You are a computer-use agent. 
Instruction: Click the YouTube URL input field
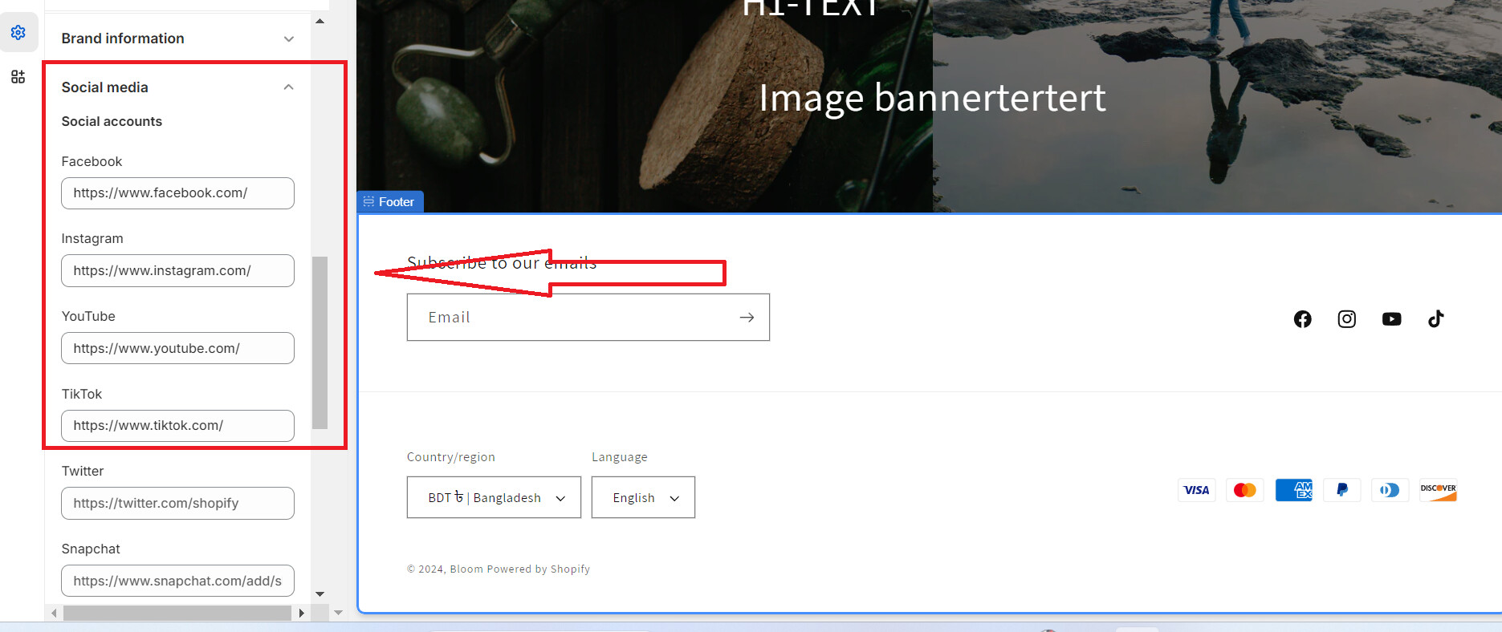[177, 348]
